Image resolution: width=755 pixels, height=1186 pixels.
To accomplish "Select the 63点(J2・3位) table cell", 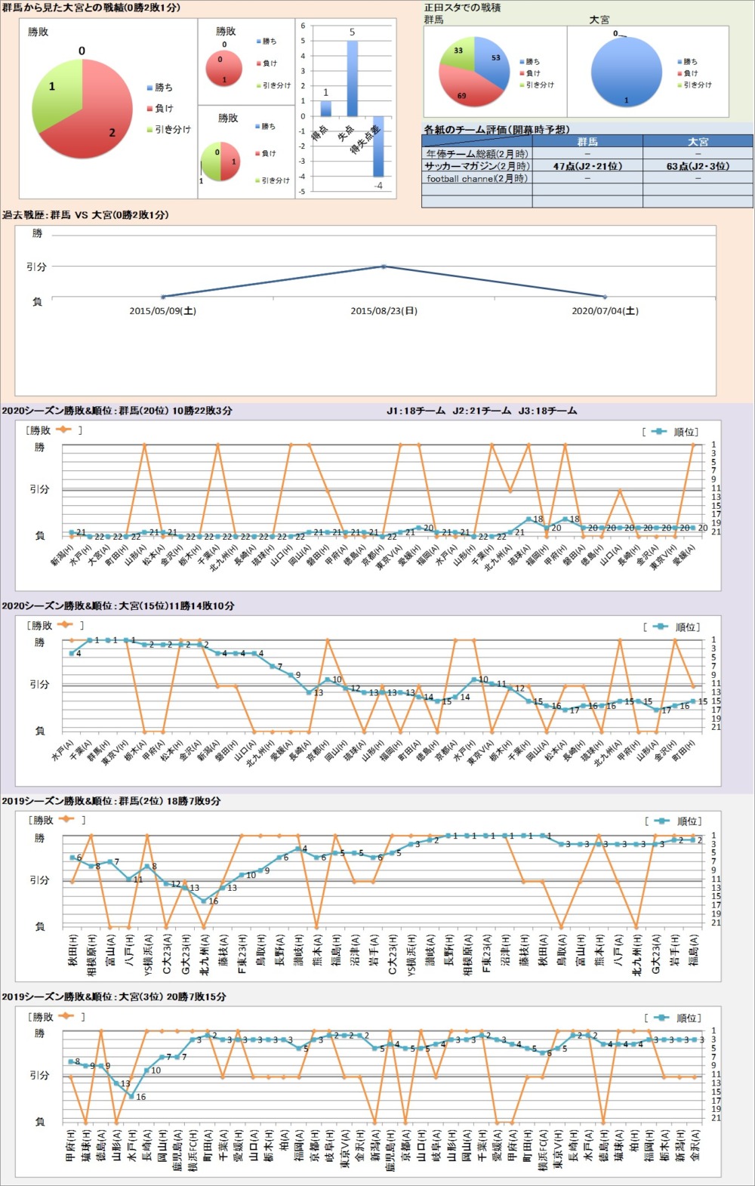I will tap(698, 166).
